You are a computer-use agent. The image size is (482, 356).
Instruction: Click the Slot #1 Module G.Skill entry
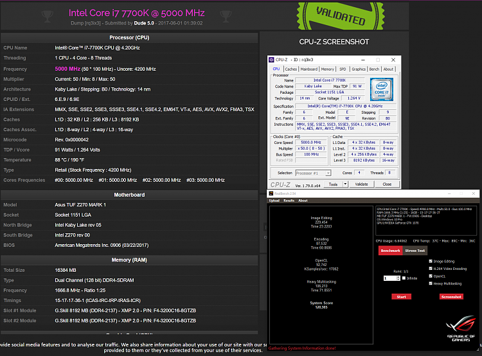click(x=125, y=310)
